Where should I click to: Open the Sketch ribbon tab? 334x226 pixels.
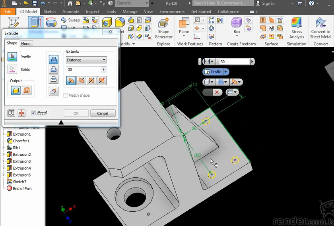pos(49,11)
